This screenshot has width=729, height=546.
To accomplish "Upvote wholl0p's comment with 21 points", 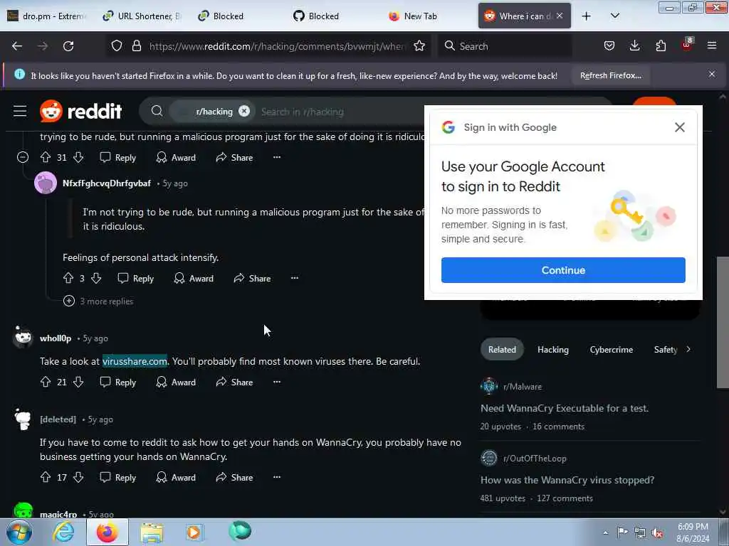I will point(45,382).
